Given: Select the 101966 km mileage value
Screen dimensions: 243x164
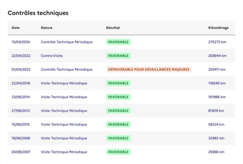Looking at the screenshot, I should pos(217,97).
